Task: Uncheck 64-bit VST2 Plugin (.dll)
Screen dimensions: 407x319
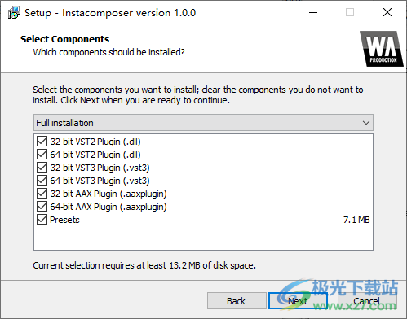Action: pos(42,155)
